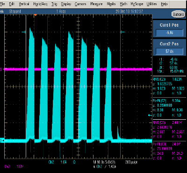Click the Buttons mode button

178,14
